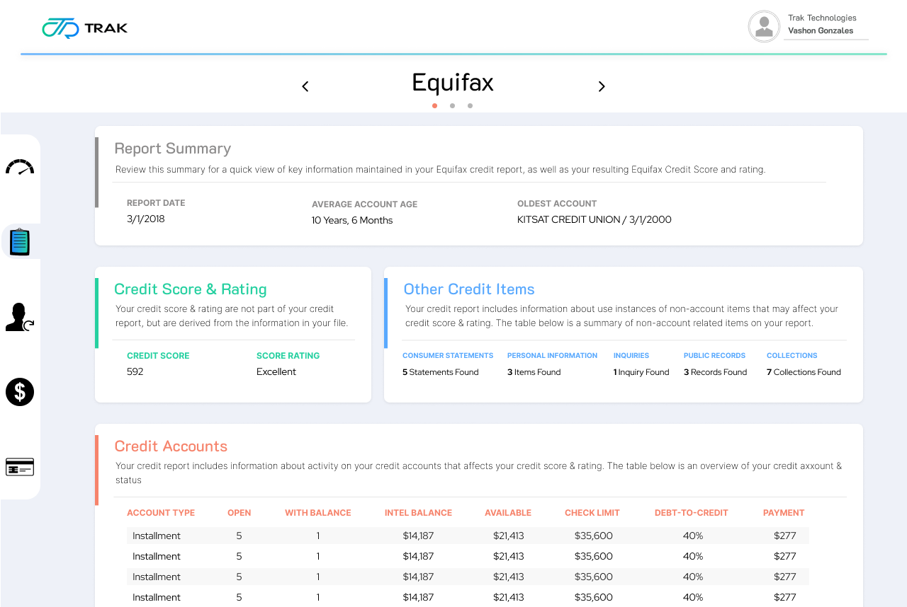The width and height of the screenshot is (907, 607).
Task: Click '7 Collections Found'
Action: [804, 372]
